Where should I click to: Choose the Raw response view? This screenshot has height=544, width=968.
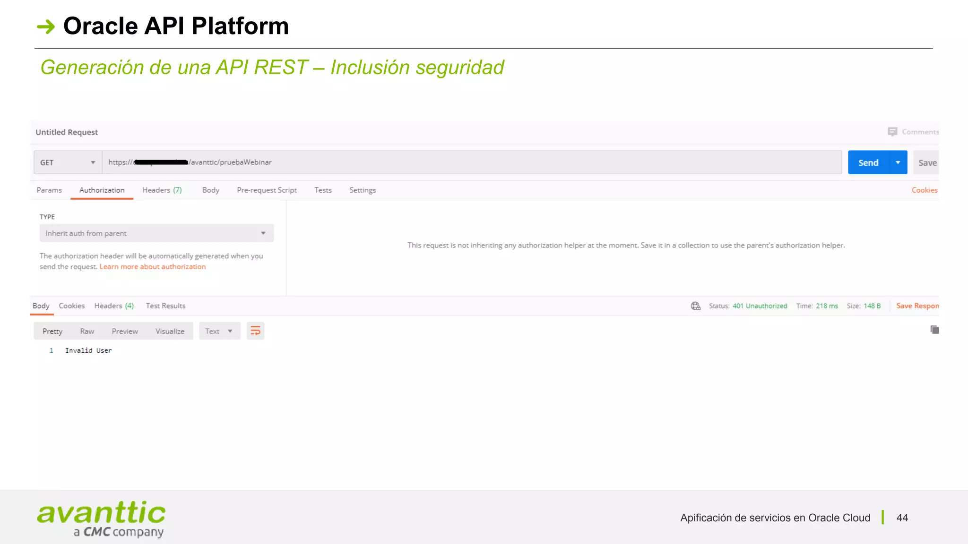point(87,331)
